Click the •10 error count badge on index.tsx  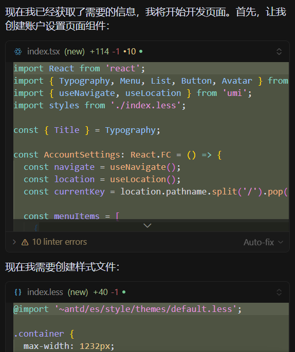(x=130, y=52)
